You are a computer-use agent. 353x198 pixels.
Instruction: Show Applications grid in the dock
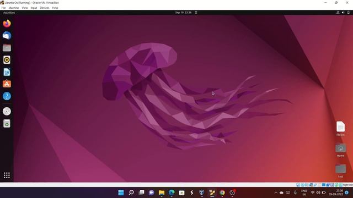(7, 175)
